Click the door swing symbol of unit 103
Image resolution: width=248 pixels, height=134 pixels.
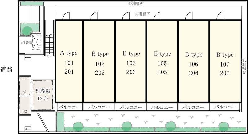(x=126, y=16)
